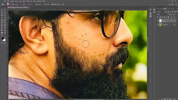Image resolution: width=178 pixels, height=100 pixels.
Task: Toggle Sample All Layers checkbox
Action: pyautogui.click(x=52, y=4)
